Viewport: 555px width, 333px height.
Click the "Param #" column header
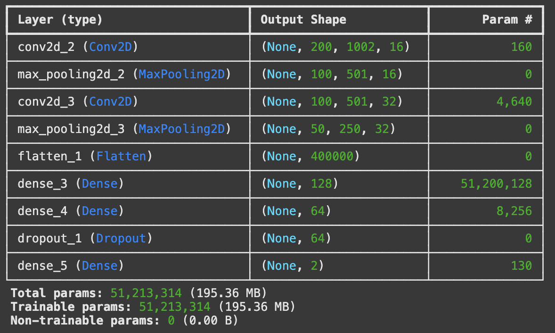(x=507, y=20)
